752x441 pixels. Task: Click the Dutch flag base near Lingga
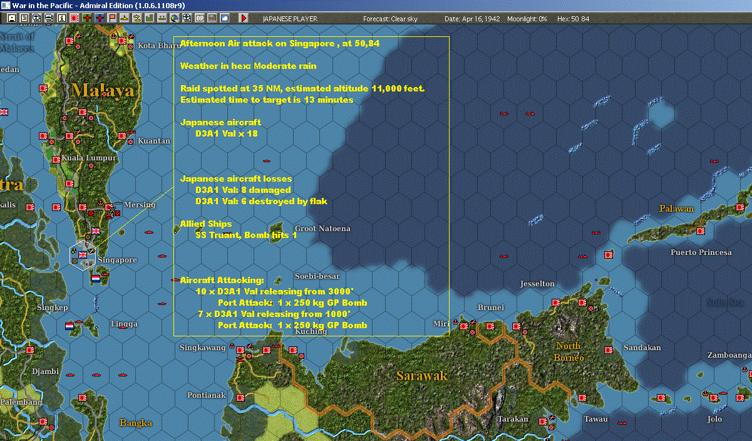(x=70, y=326)
